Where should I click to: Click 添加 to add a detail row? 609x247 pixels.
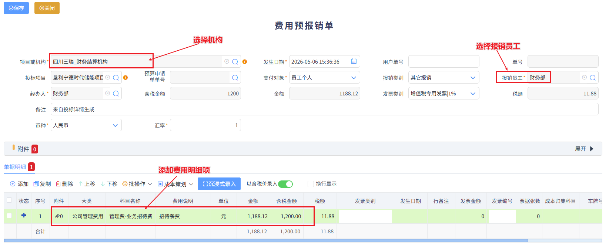tap(19, 184)
